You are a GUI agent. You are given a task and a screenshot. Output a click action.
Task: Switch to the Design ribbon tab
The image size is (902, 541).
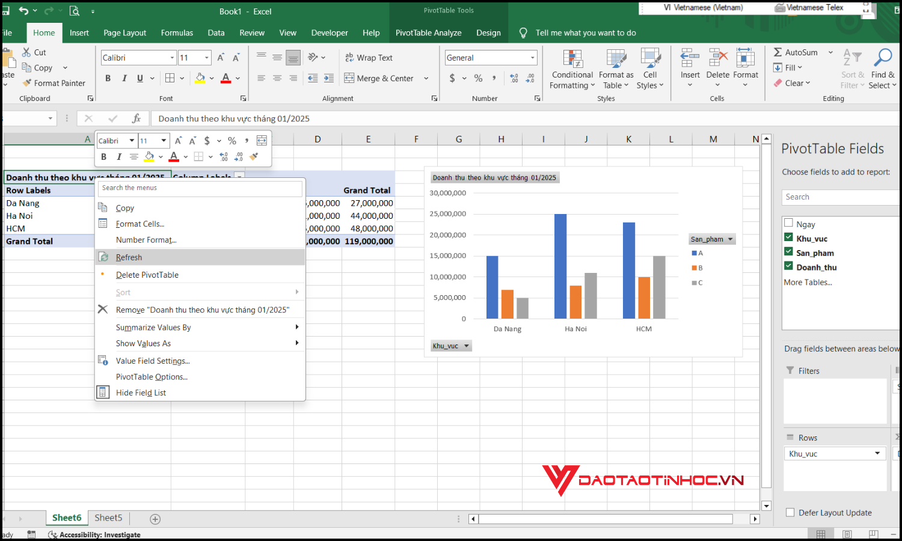[488, 33]
